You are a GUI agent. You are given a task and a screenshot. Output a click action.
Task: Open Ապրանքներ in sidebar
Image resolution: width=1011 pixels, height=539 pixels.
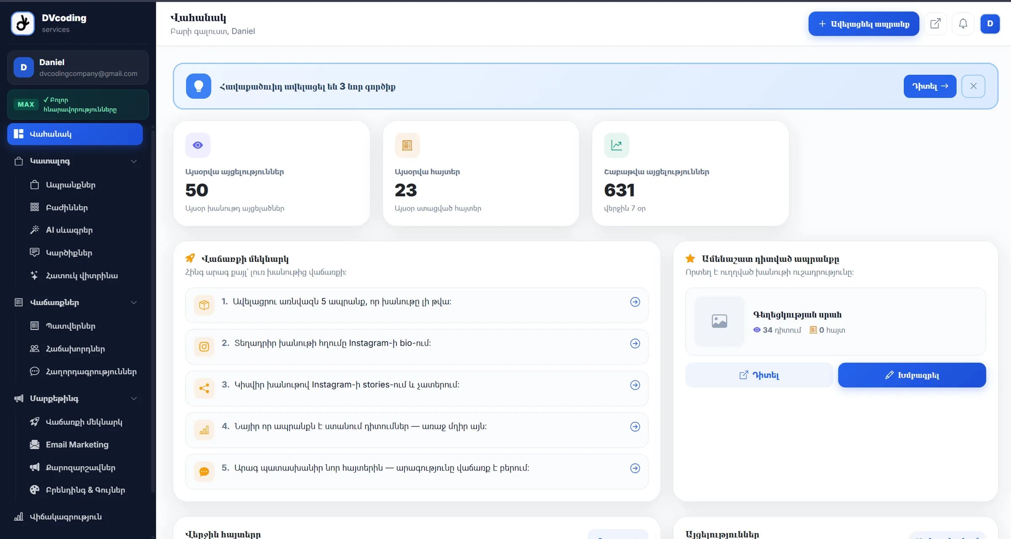pos(70,185)
